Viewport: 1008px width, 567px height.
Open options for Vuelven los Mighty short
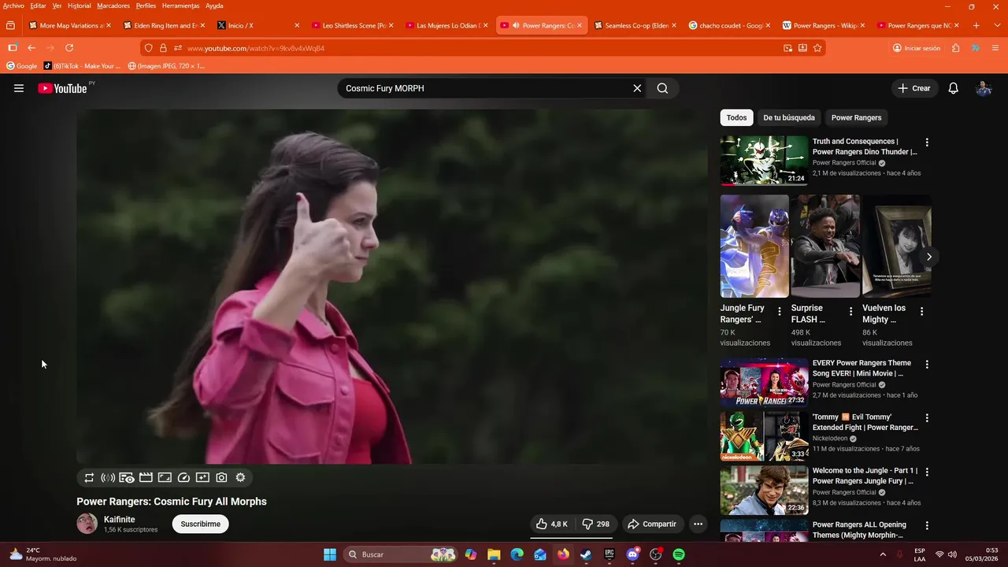[921, 312]
